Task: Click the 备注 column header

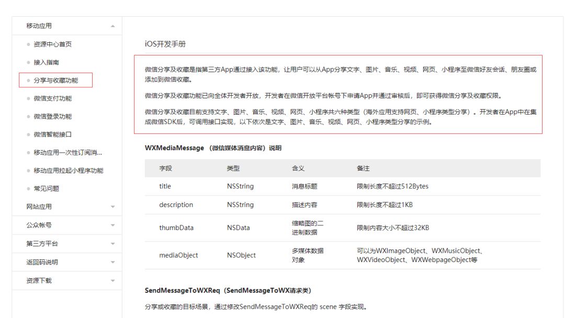Action: 363,168
